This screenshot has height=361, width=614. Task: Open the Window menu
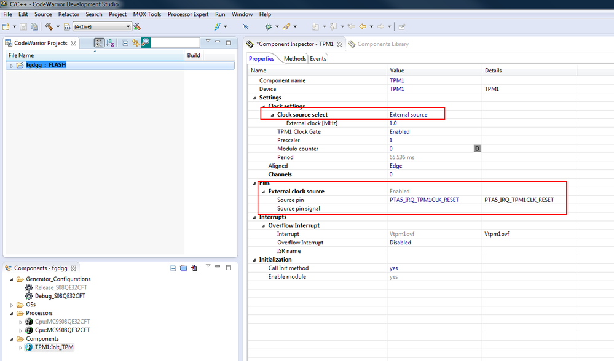242,14
